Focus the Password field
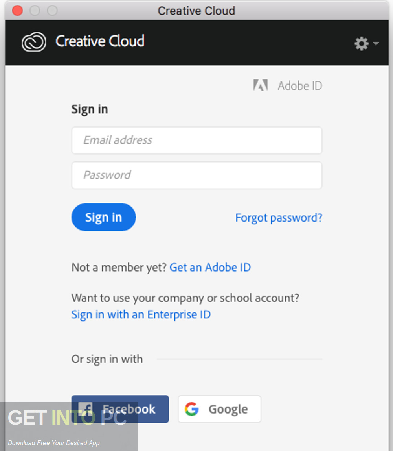Screen dimensions: 393x451 tap(196, 175)
